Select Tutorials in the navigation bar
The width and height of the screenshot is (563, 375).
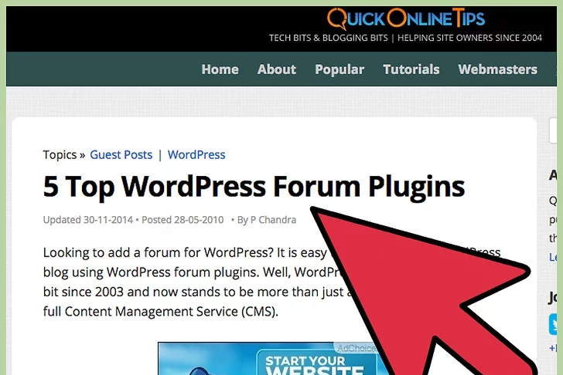(411, 69)
